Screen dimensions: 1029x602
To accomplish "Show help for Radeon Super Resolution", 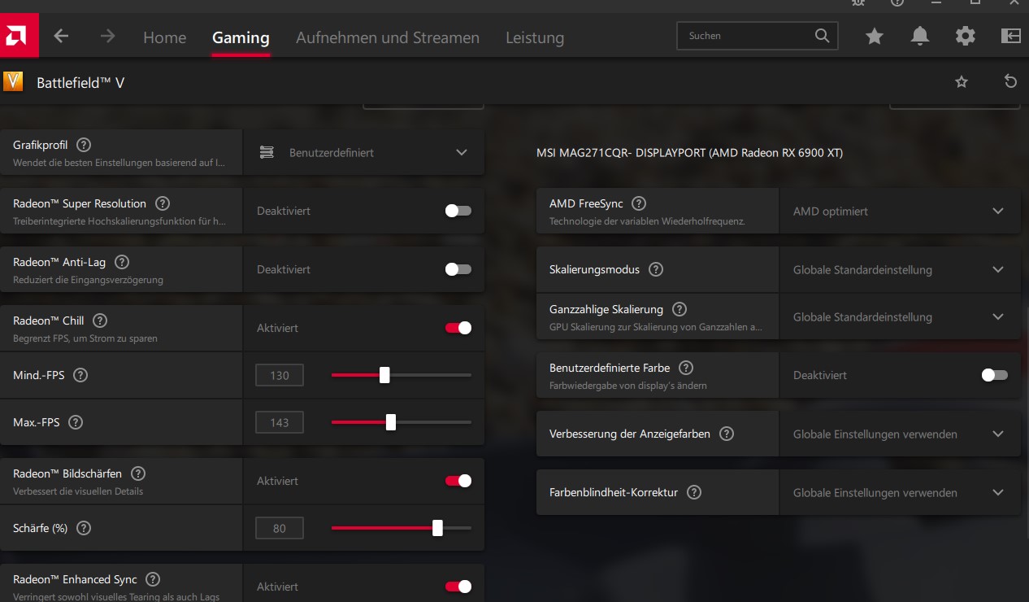I will pyautogui.click(x=163, y=203).
